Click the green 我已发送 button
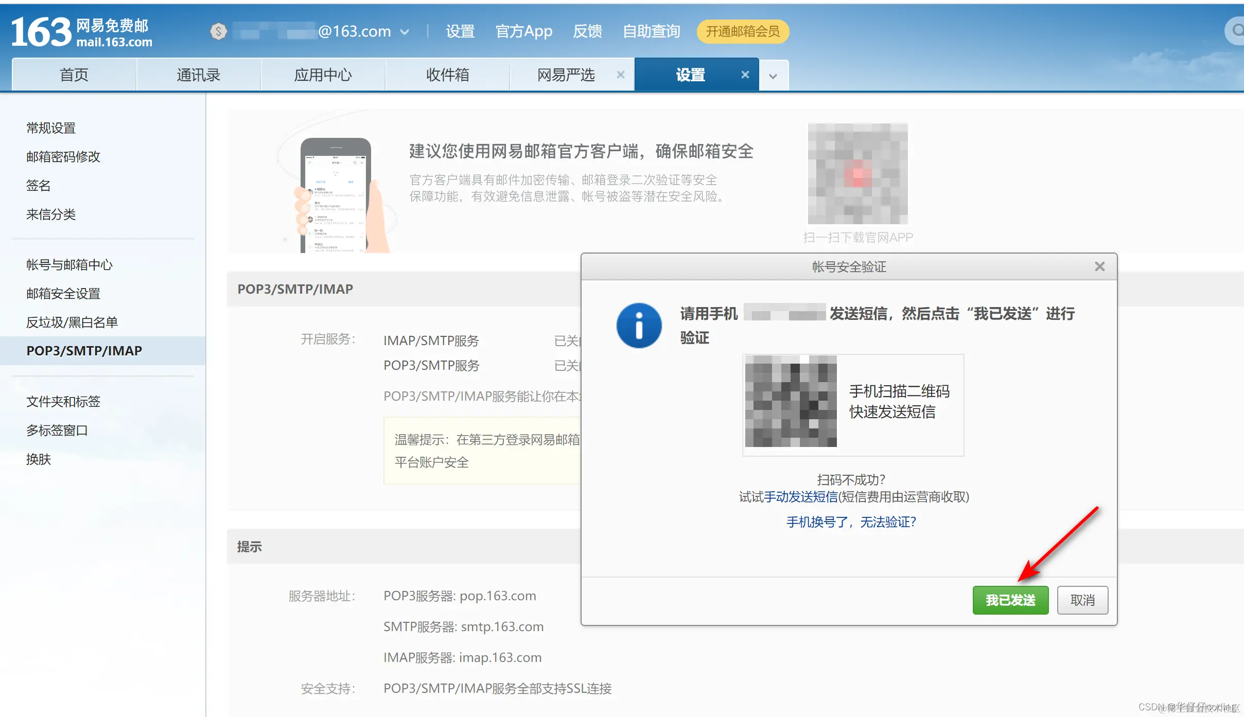Viewport: 1244px width, 717px height. [1010, 600]
